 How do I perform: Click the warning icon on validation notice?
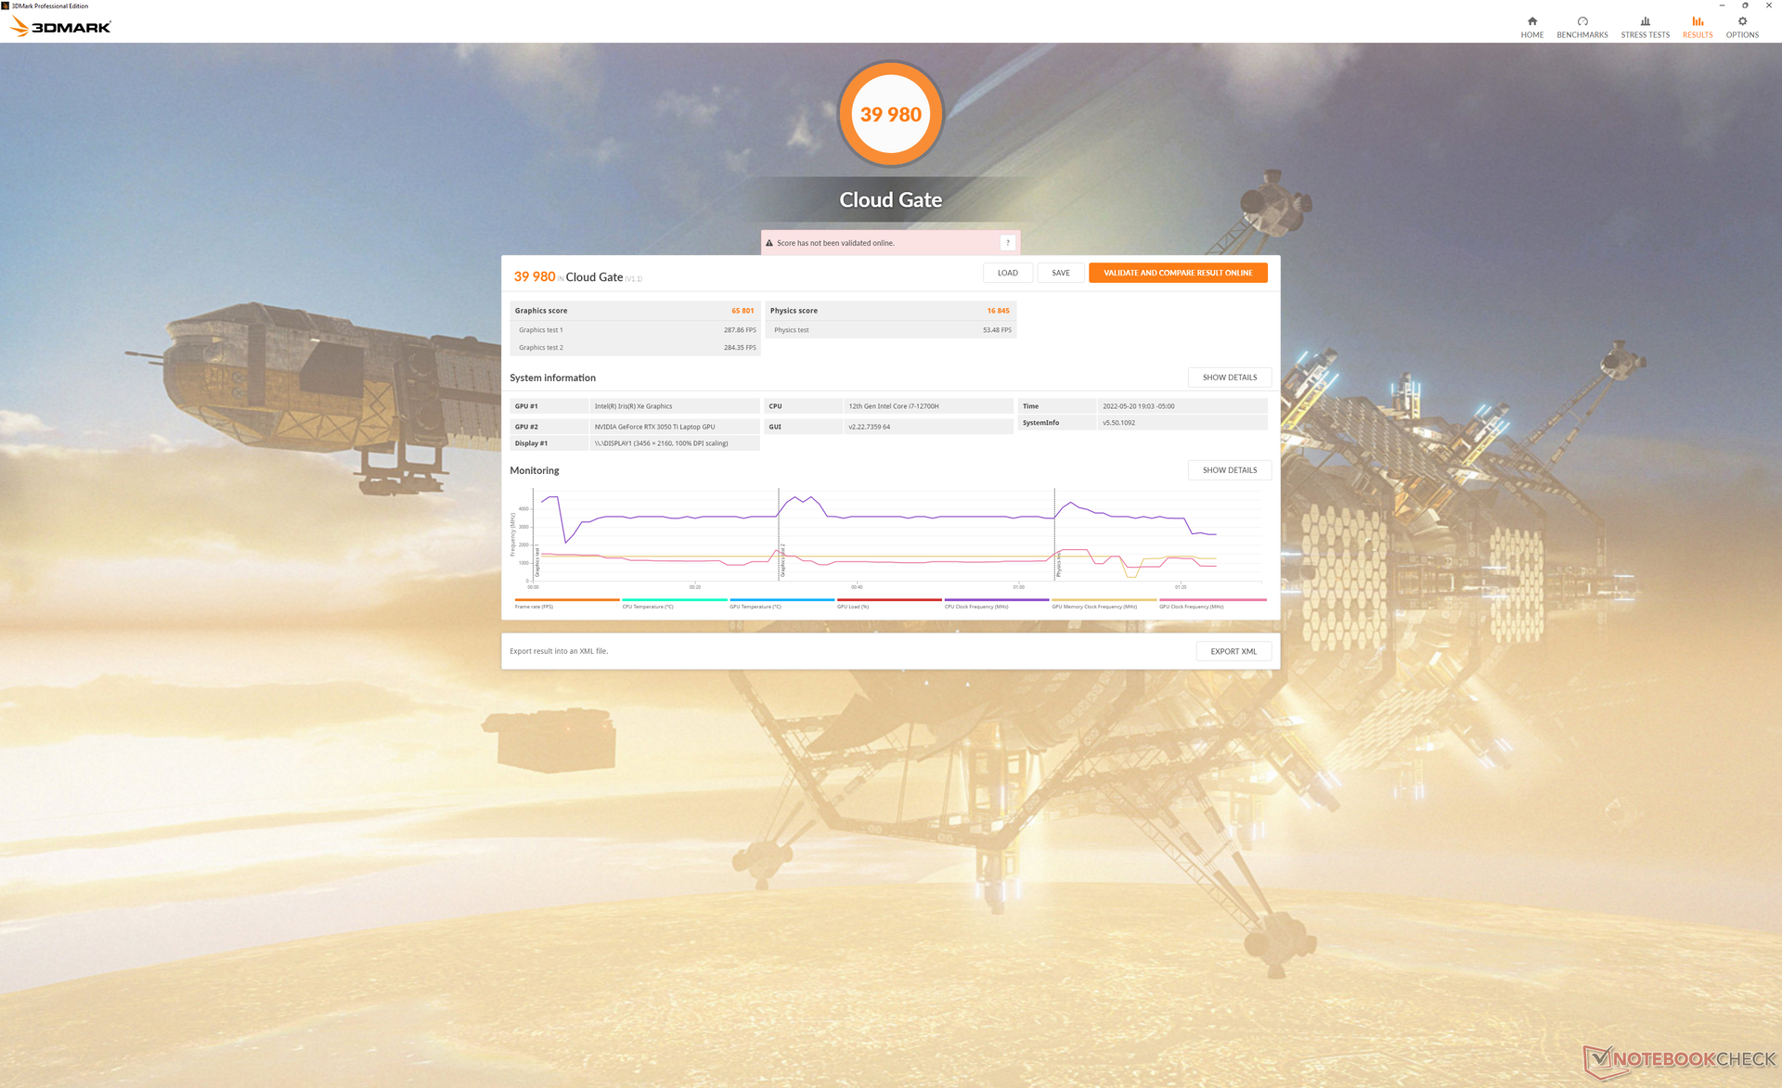pyautogui.click(x=768, y=243)
